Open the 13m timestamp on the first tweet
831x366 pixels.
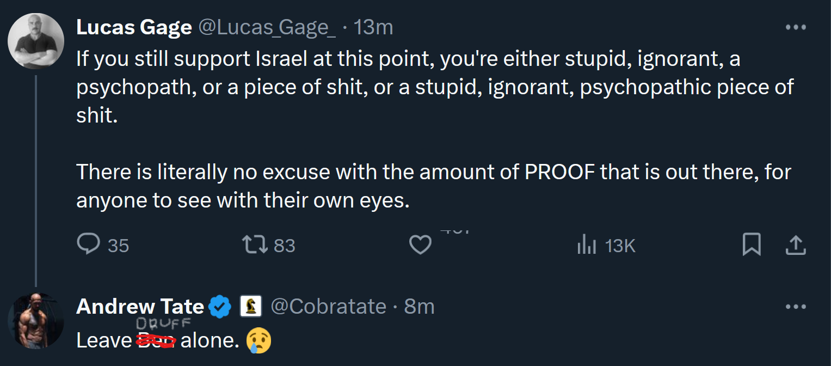point(373,27)
